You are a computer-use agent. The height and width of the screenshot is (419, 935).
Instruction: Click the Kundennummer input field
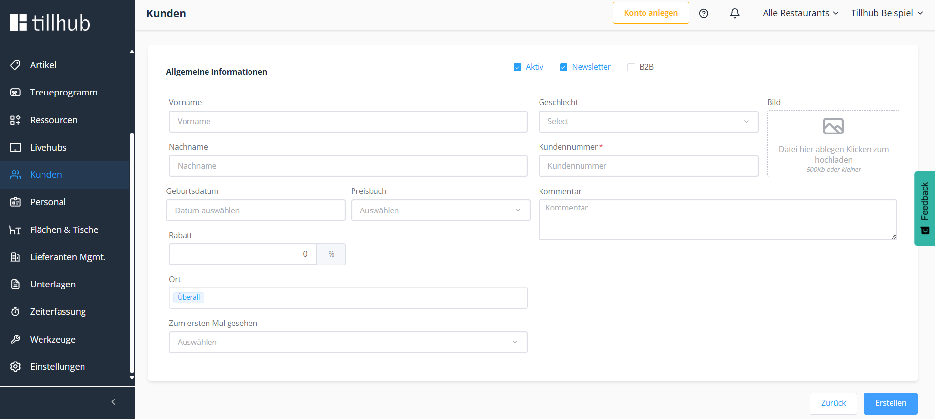coord(648,166)
